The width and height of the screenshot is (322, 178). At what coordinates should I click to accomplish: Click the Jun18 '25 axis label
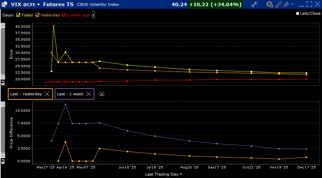point(127,167)
